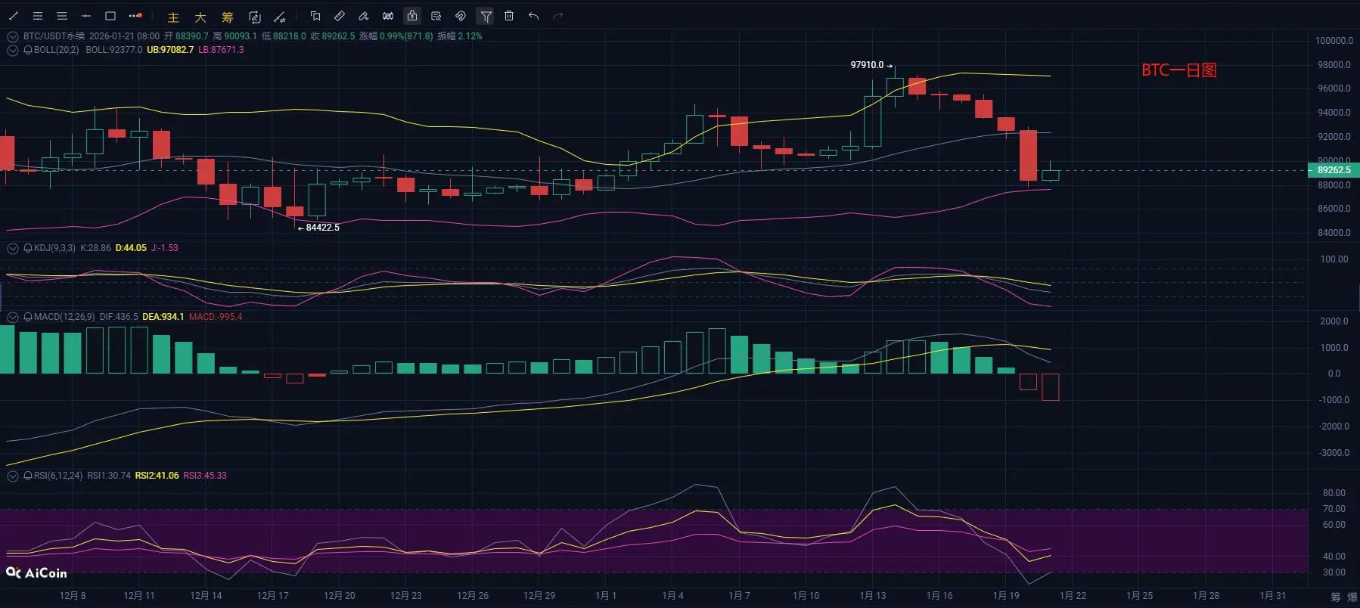
Task: Click the 大 large-order indicator button
Action: pyautogui.click(x=200, y=17)
